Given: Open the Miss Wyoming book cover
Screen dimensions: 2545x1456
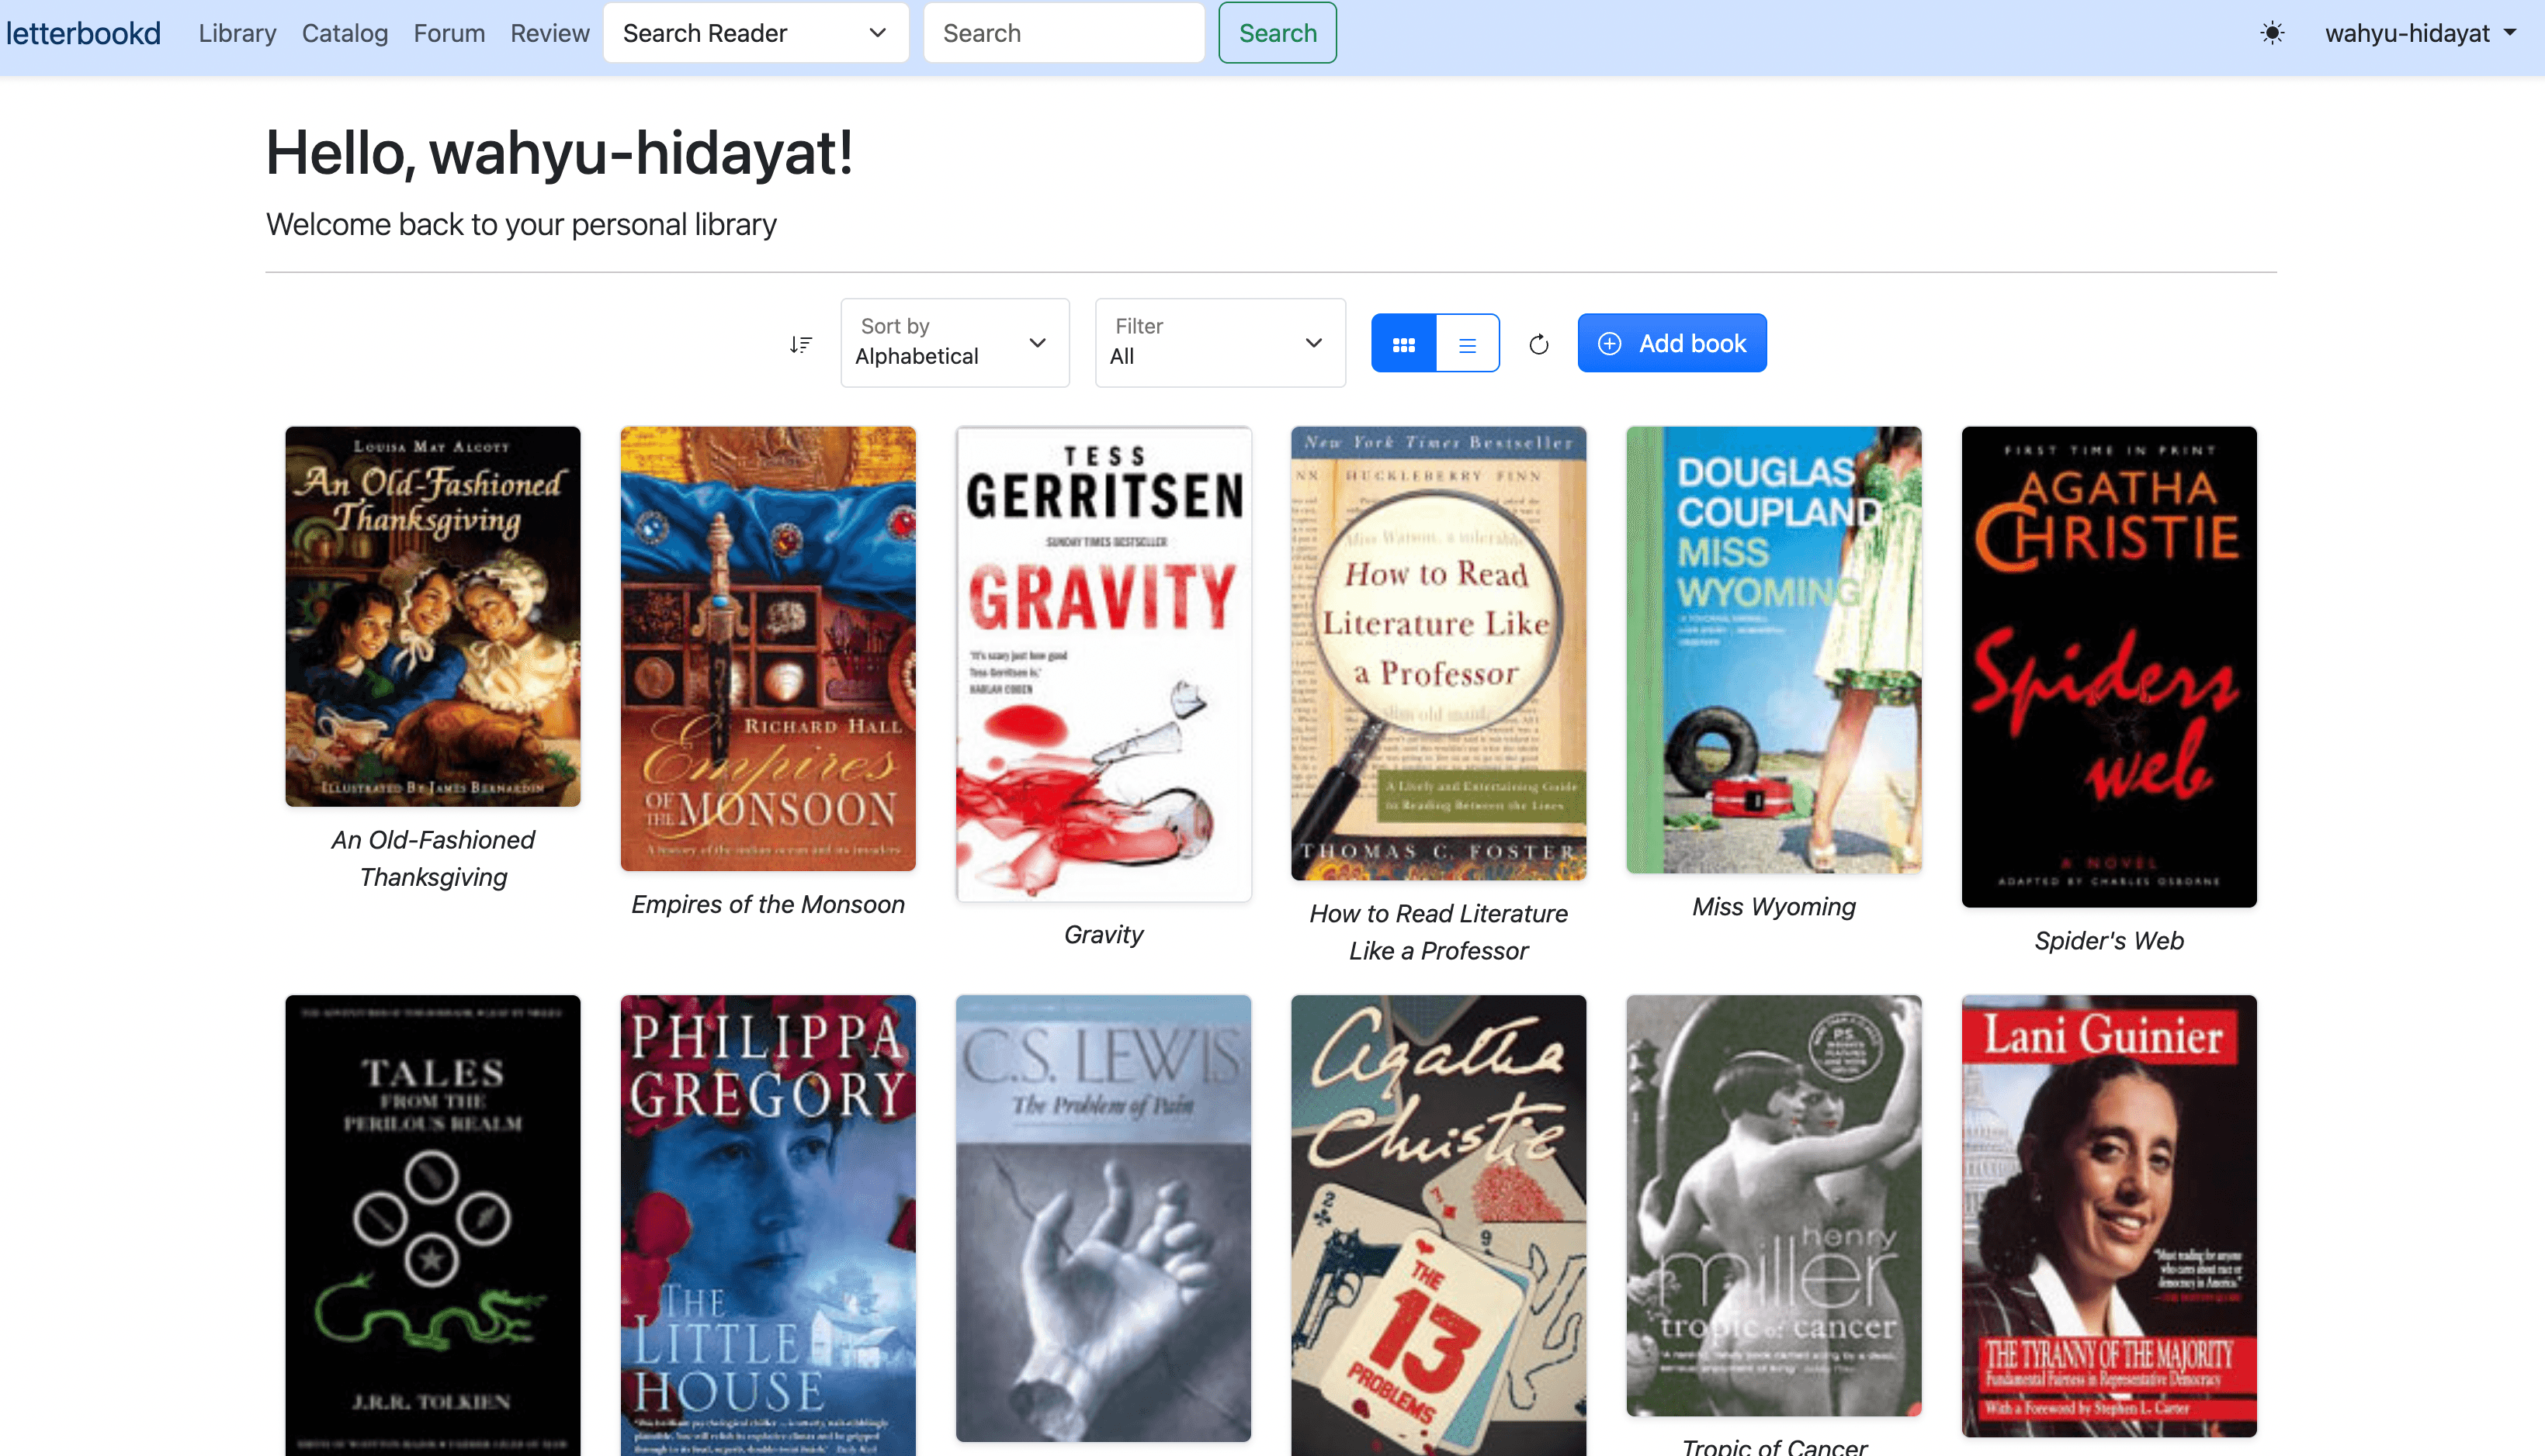Looking at the screenshot, I should coord(1774,650).
